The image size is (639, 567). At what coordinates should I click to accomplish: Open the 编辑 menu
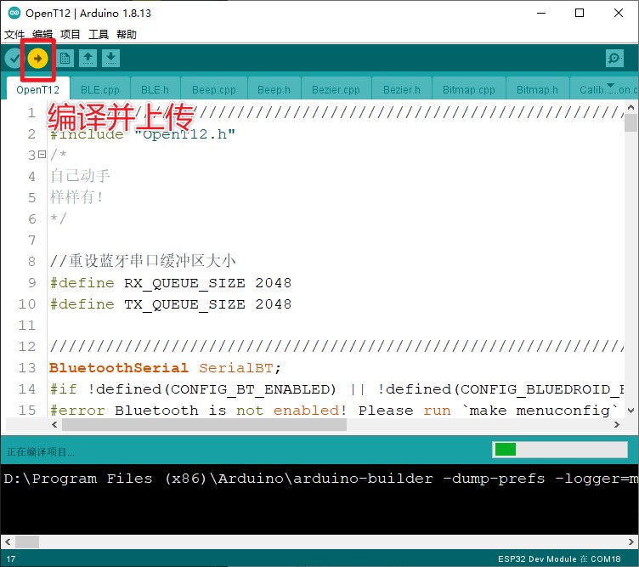pos(42,34)
